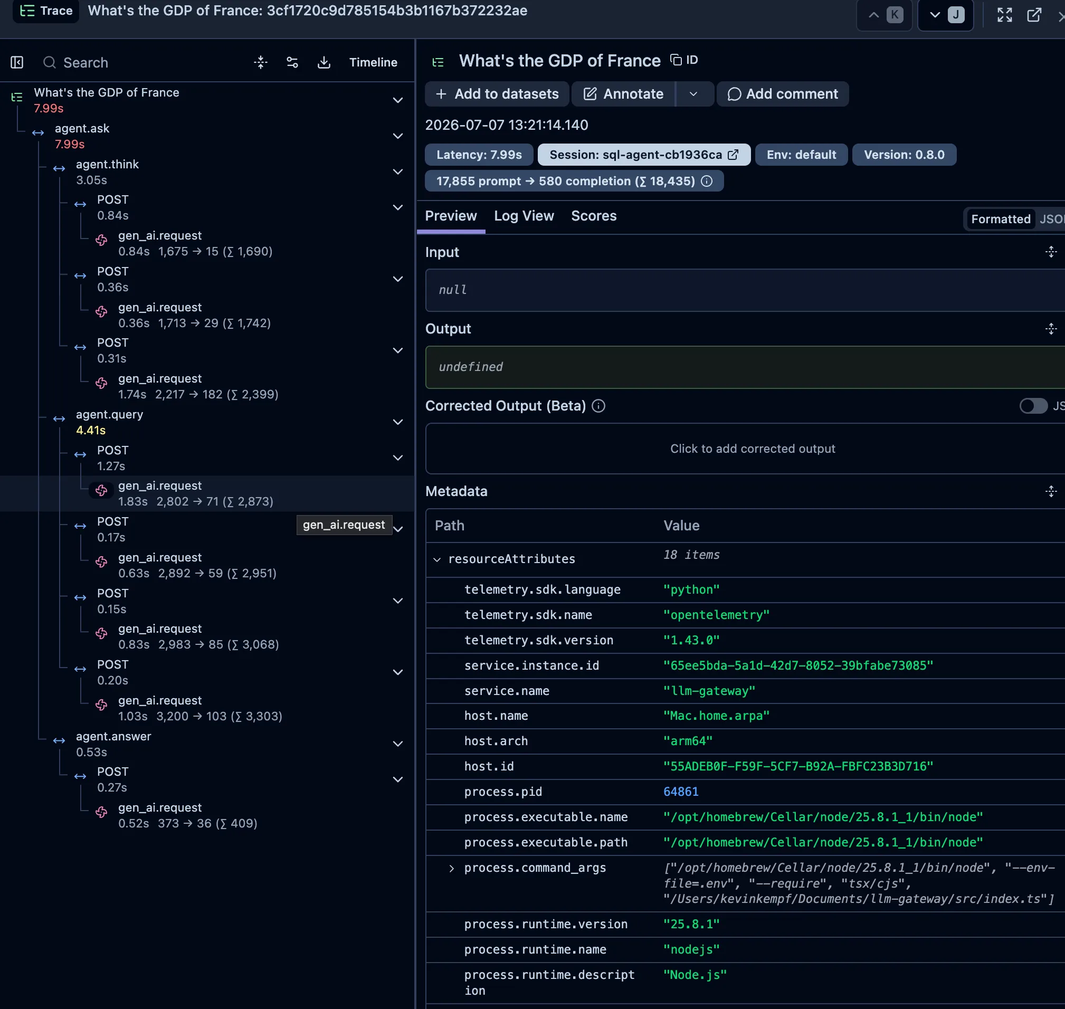Download the trace with download icon
Screen dimensions: 1065x1009
(324, 62)
